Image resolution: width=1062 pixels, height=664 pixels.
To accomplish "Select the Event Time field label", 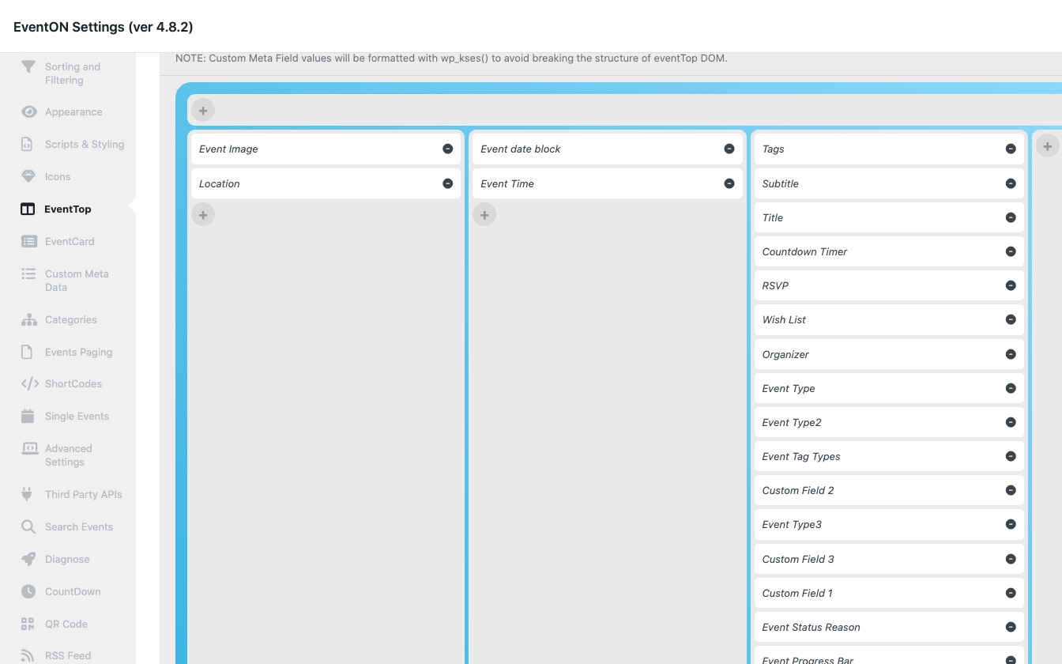I will [x=507, y=183].
